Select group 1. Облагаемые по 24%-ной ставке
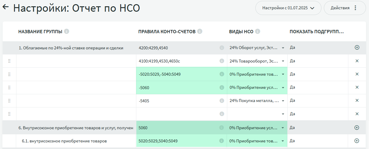 [x=71, y=48]
